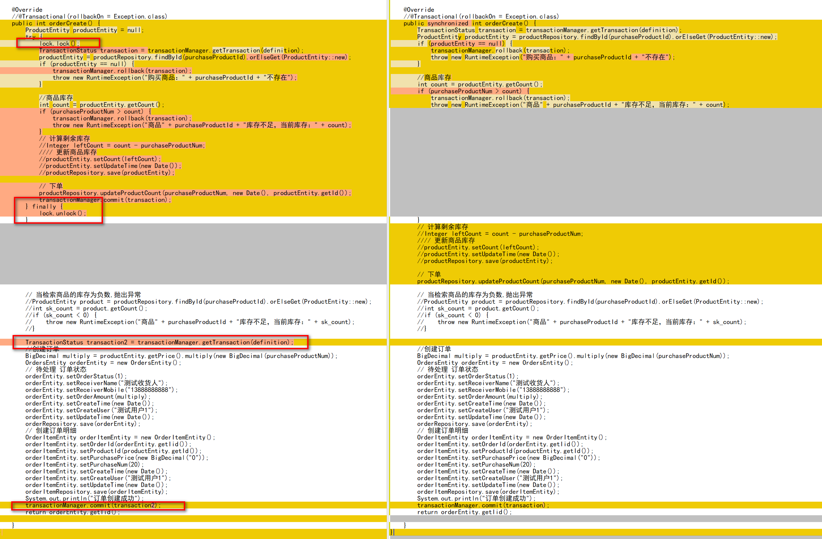Select "// 待处理 订单状态" comment in left pane
822x539 pixels.
pyautogui.click(x=56, y=369)
